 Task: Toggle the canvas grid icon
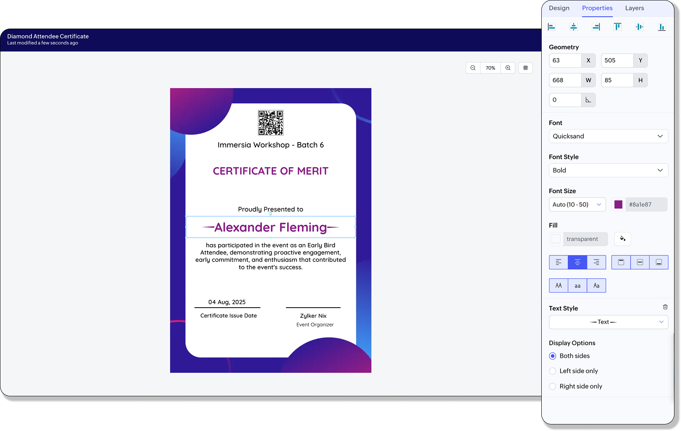pyautogui.click(x=526, y=68)
